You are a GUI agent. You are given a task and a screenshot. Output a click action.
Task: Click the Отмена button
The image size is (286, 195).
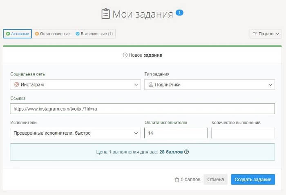[x=215, y=179]
